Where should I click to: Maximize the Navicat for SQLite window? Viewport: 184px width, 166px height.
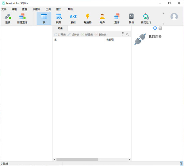(x=170, y=3)
